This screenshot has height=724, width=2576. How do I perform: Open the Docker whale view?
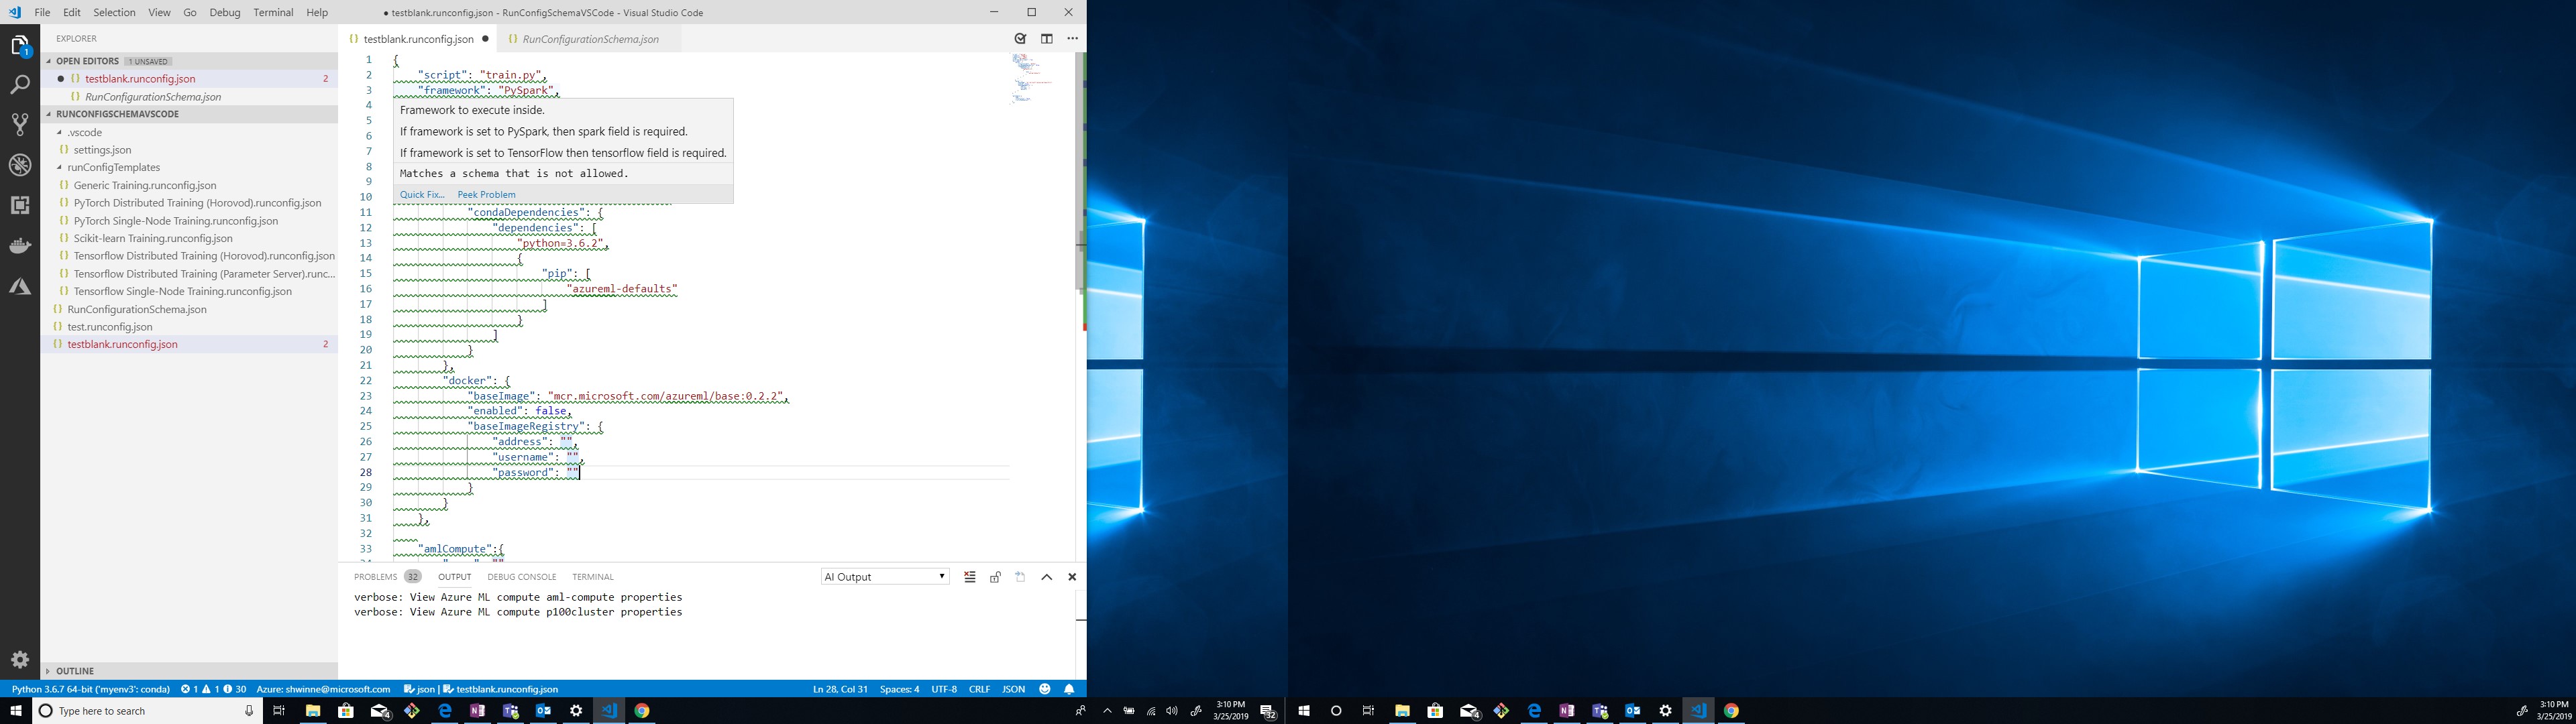click(20, 246)
